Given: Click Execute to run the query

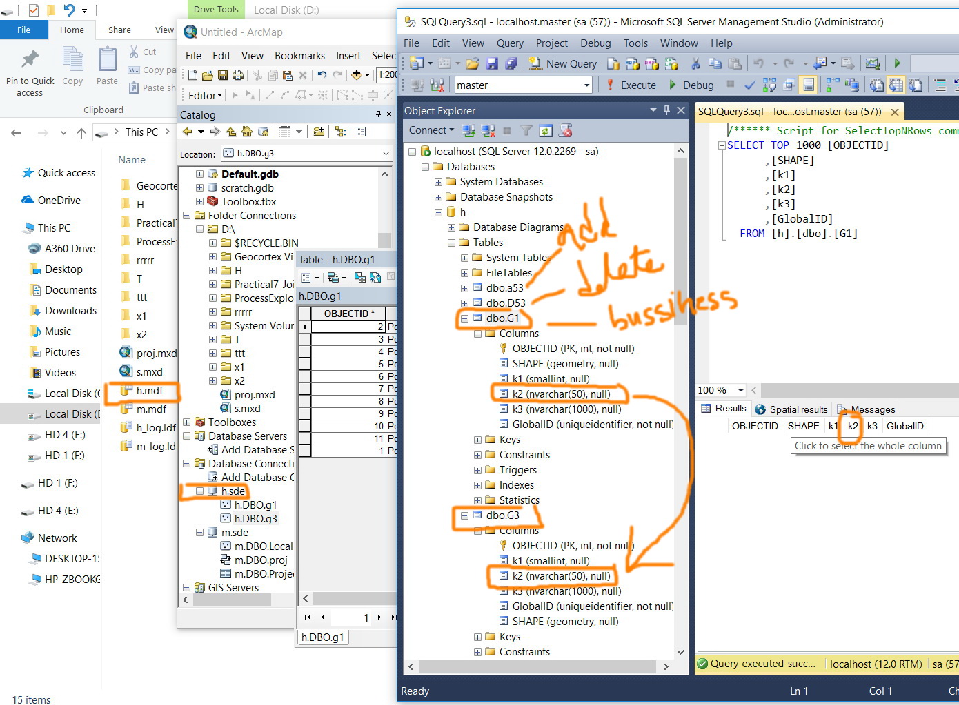Looking at the screenshot, I should point(631,85).
